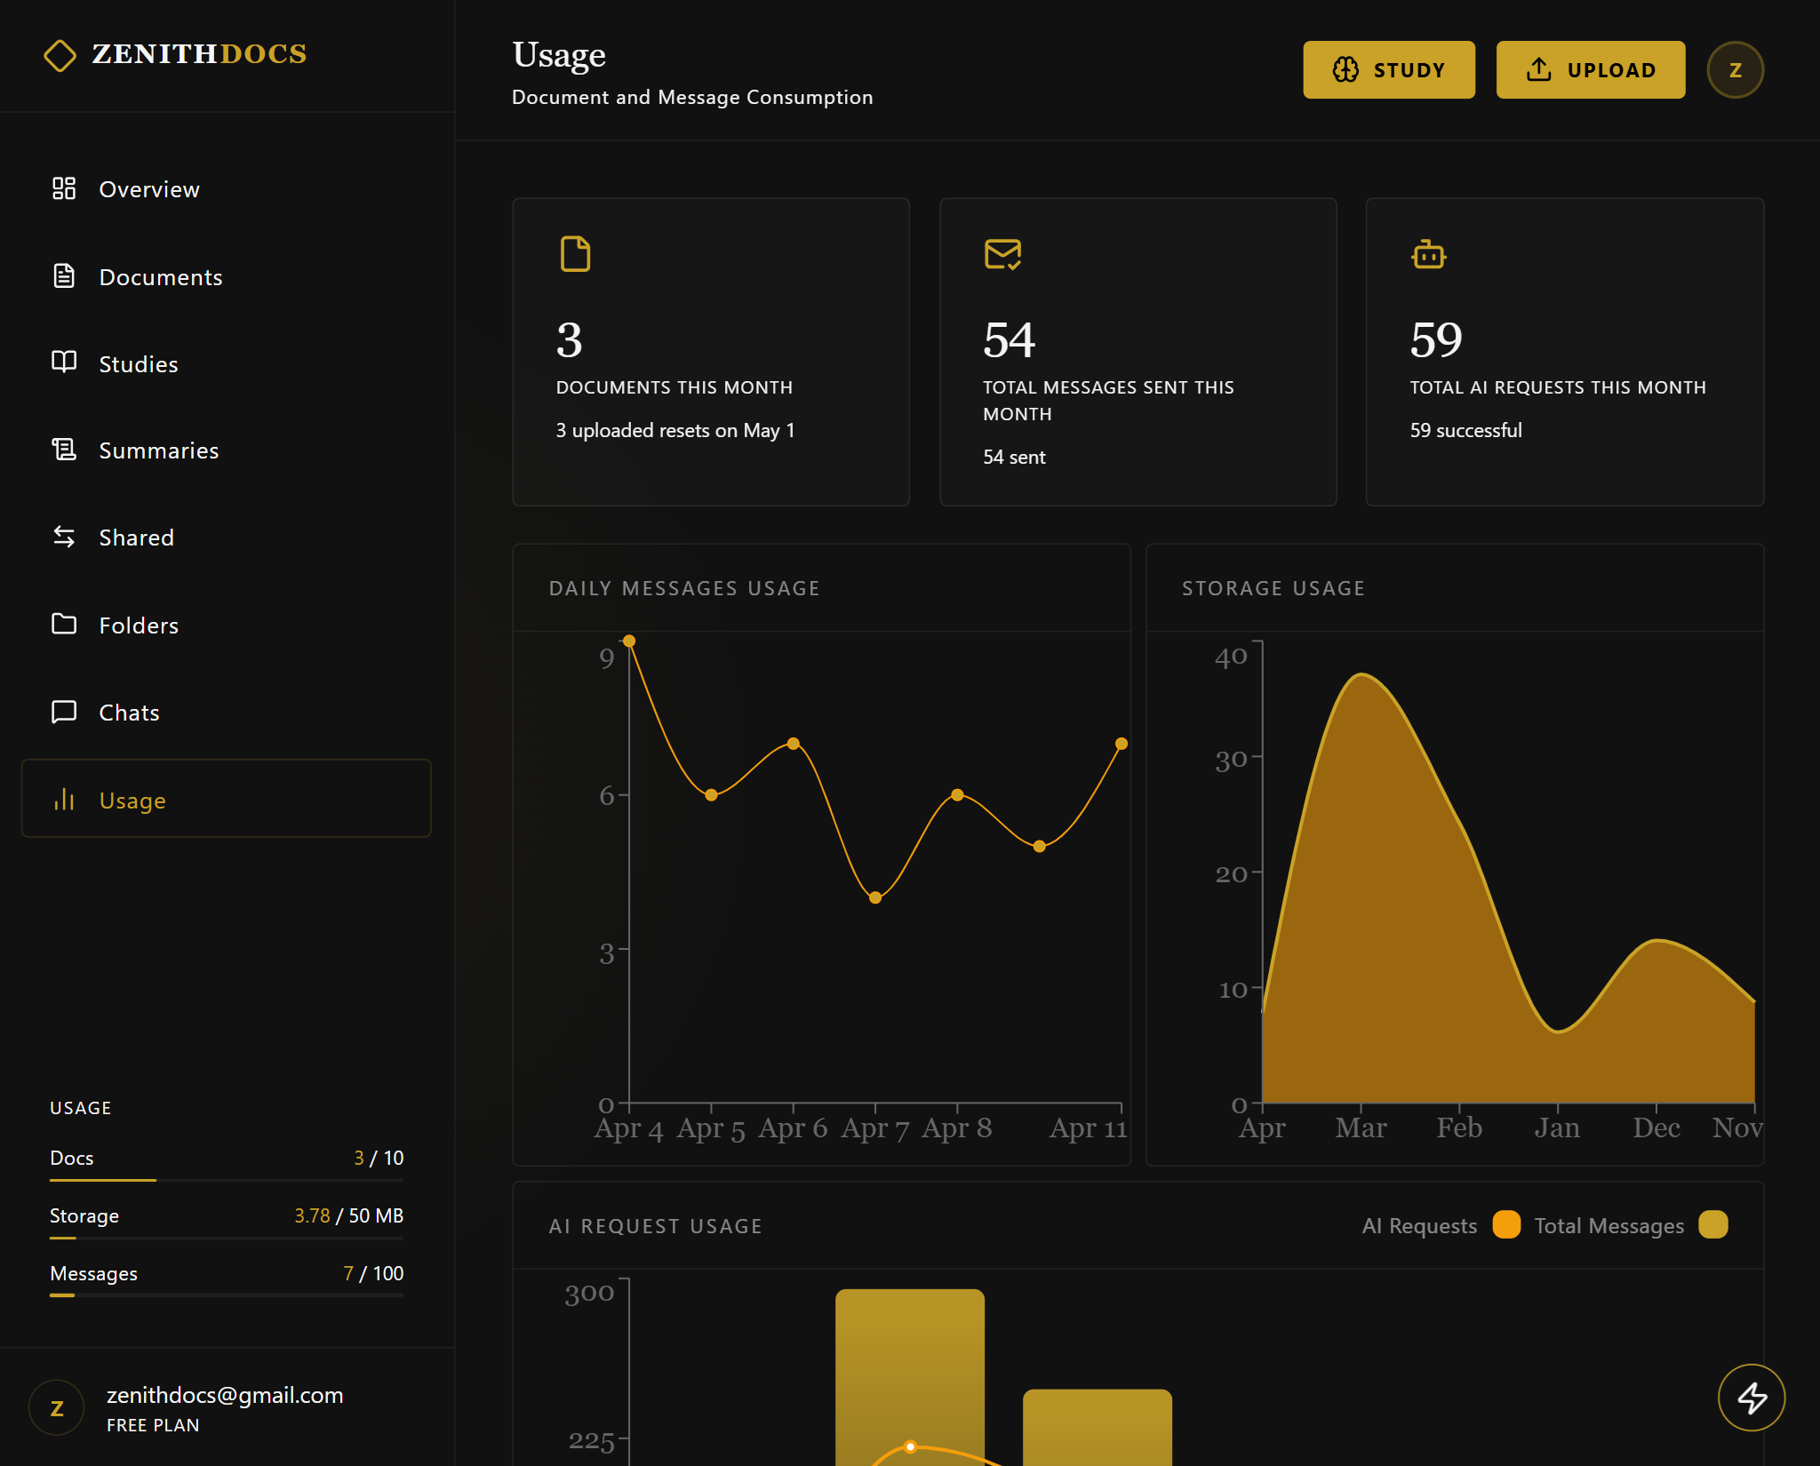Image resolution: width=1820 pixels, height=1466 pixels.
Task: Click the Shared arrows icon
Action: [x=64, y=537]
